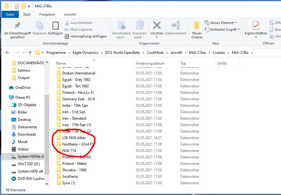Expand chevron after MiG-21Bis in address bar
Screen dimensions: 281x195
click(252, 53)
